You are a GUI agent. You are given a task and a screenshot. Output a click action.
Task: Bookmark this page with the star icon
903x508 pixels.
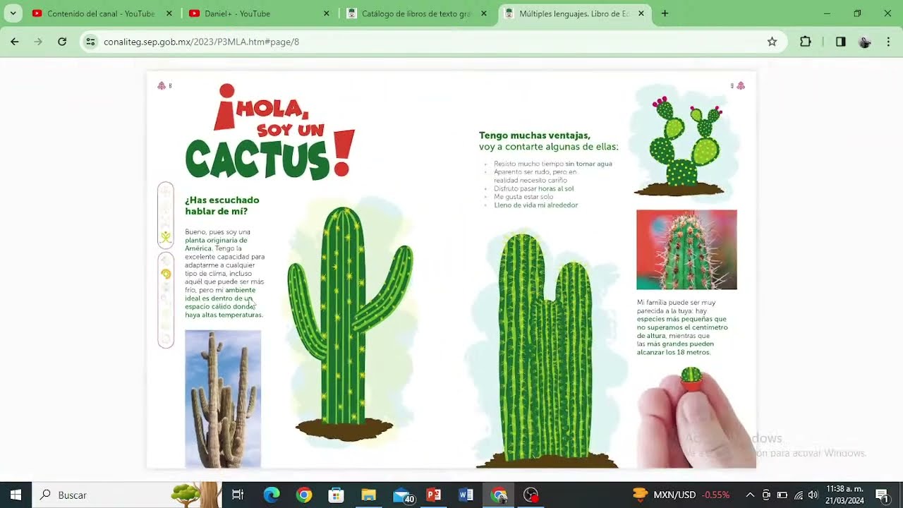coord(772,42)
